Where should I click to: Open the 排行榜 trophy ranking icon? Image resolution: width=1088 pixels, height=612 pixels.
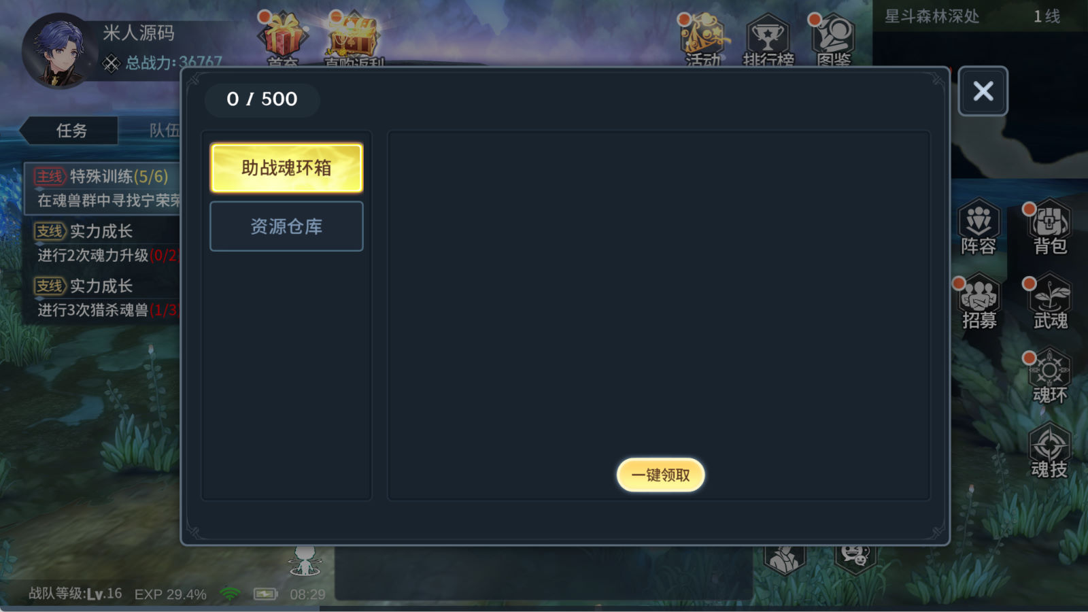click(768, 41)
